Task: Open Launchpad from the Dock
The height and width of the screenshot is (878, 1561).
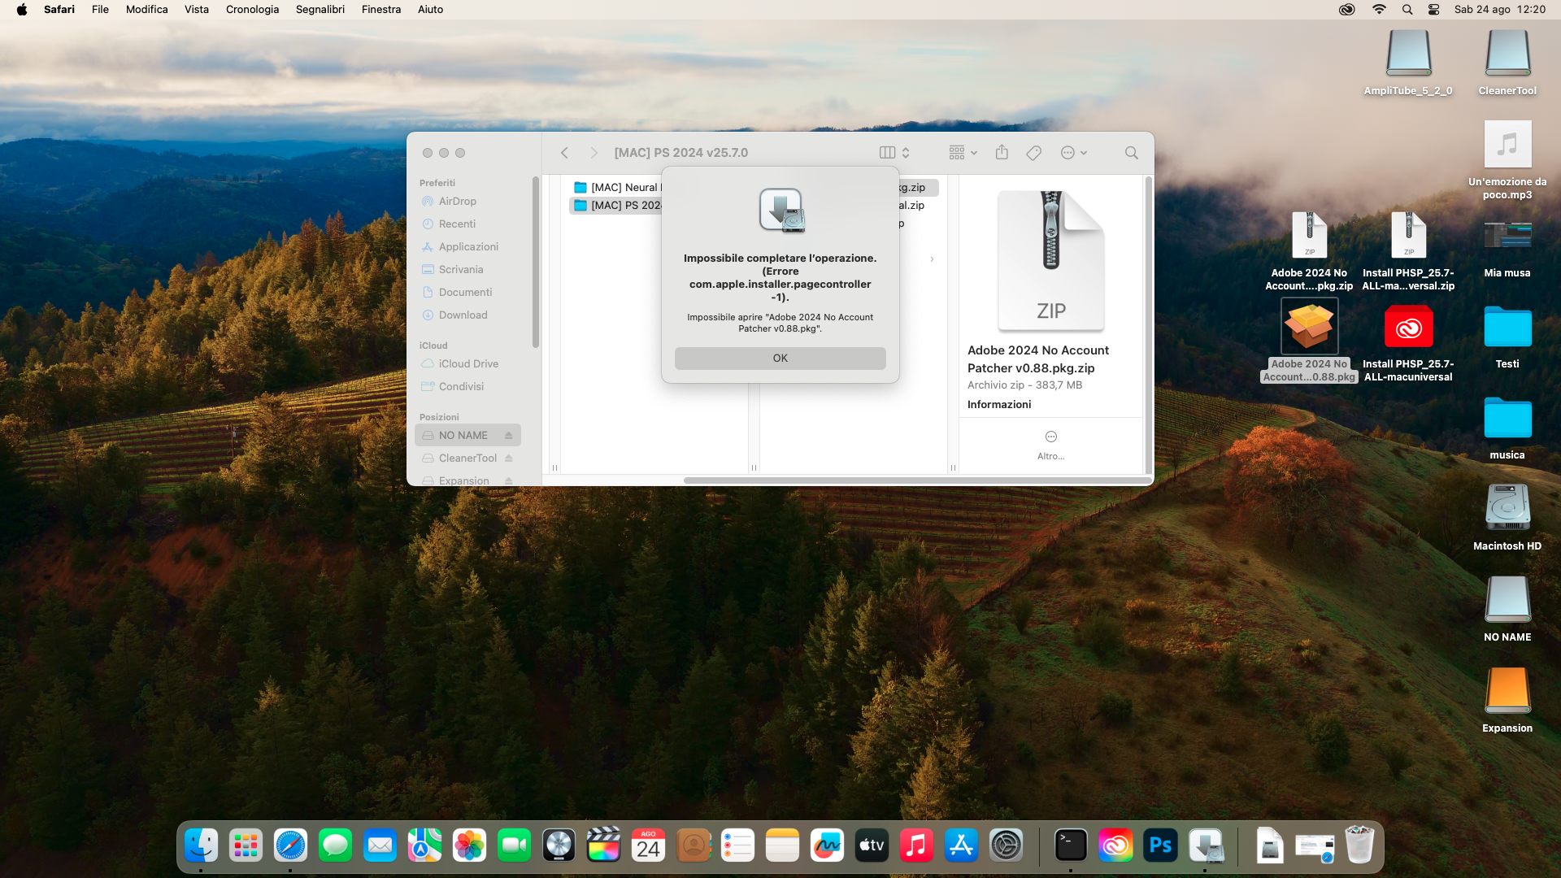Action: coord(246,846)
